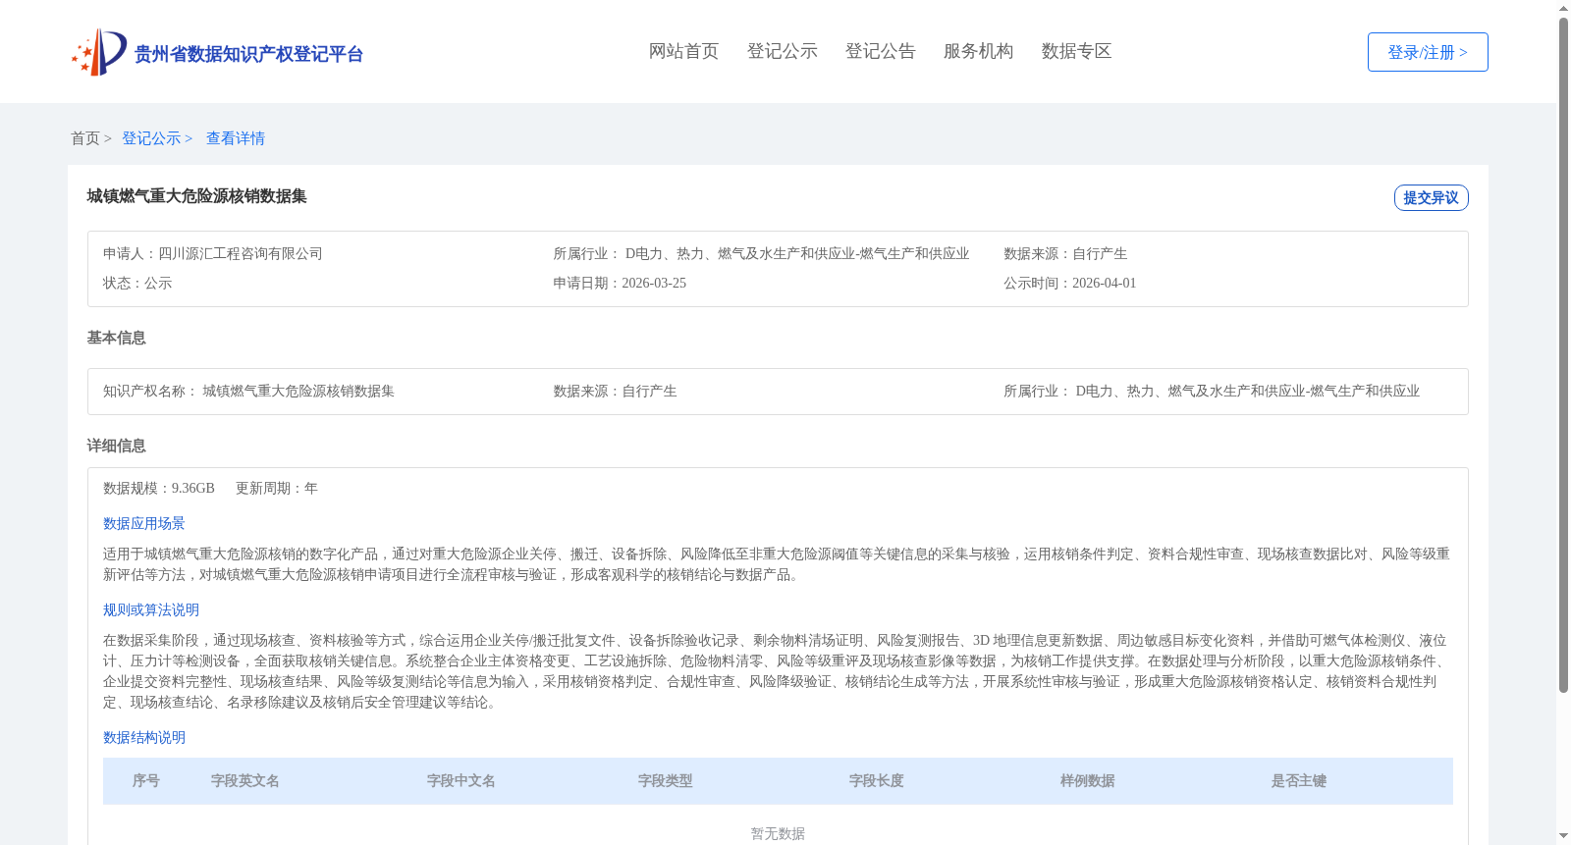Click 数据规模：9.36GB text
This screenshot has height=845, width=1571.
[x=159, y=488]
